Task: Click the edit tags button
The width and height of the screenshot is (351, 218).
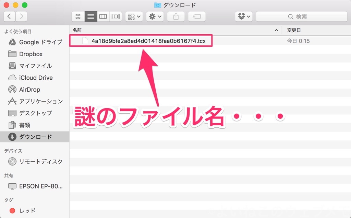Action: (197, 16)
